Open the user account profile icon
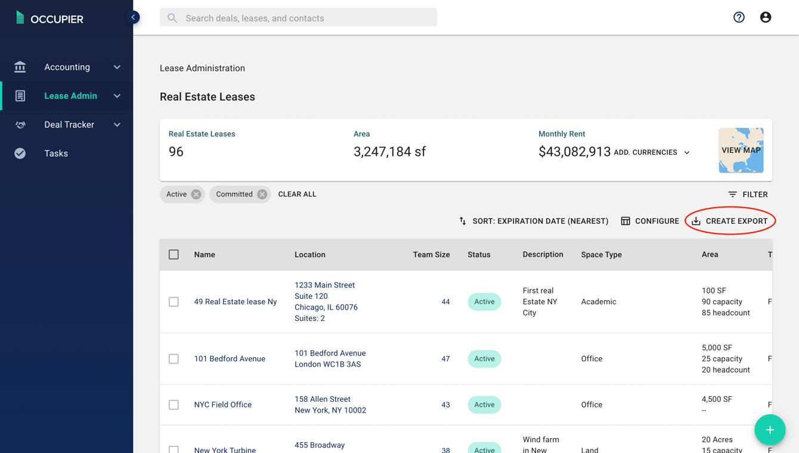This screenshot has height=453, width=799. [766, 17]
